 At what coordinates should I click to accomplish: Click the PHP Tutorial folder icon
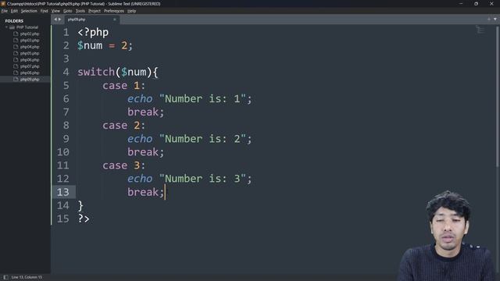[x=12, y=27]
